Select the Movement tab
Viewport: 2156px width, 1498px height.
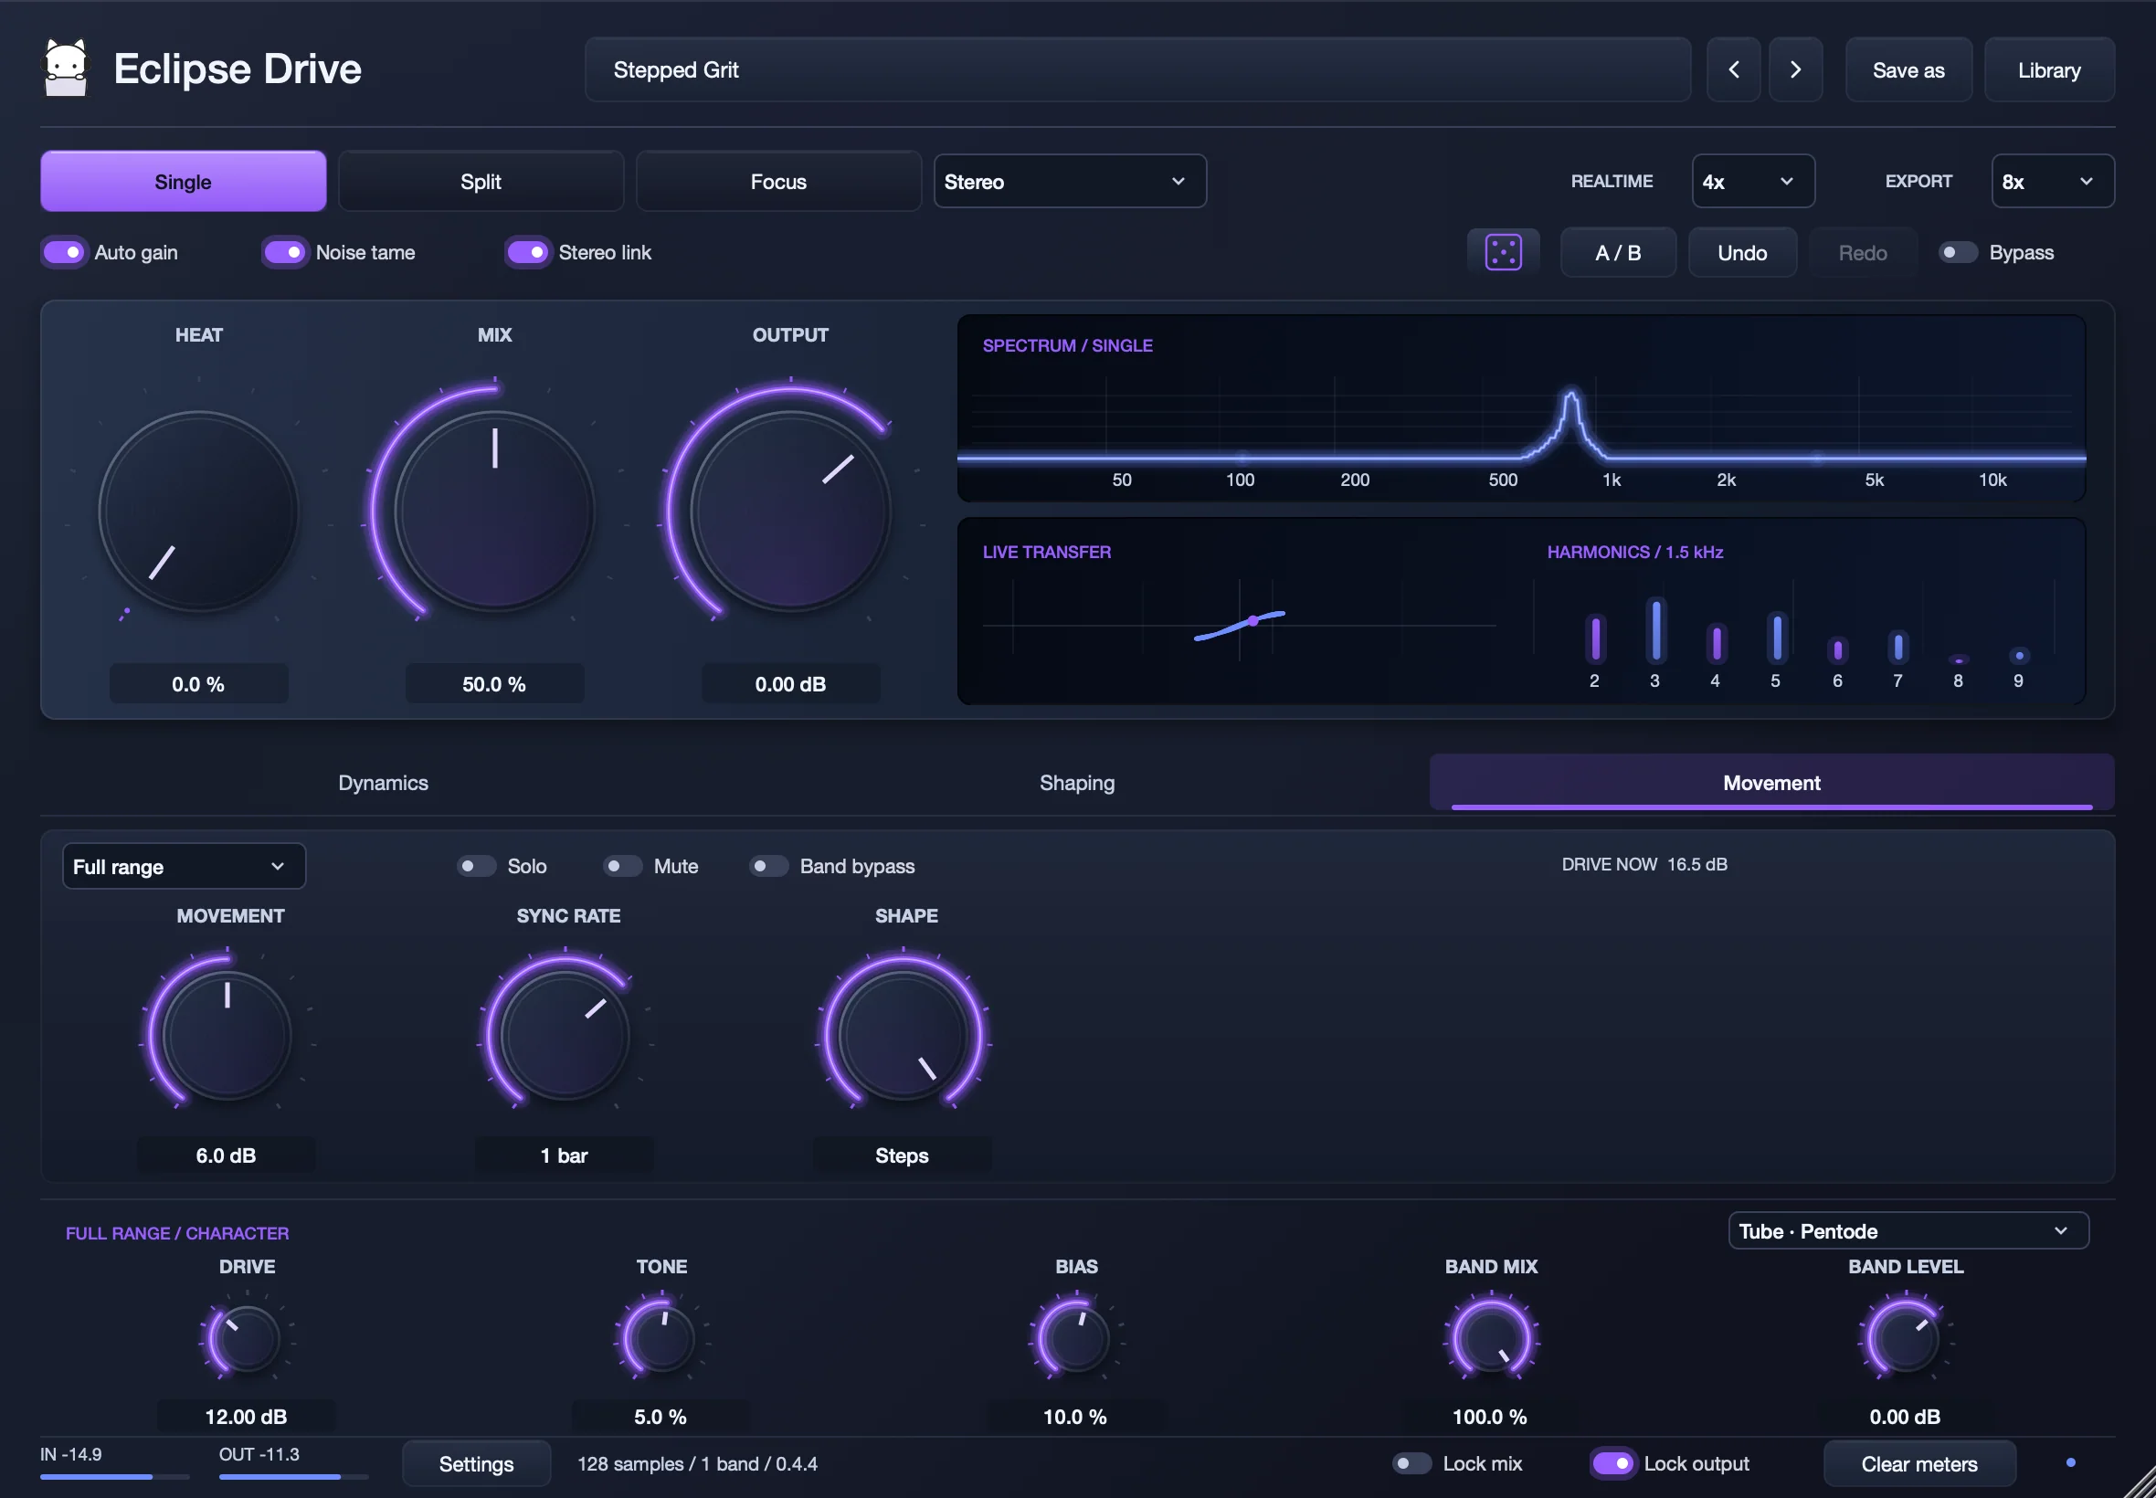[x=1771, y=783]
